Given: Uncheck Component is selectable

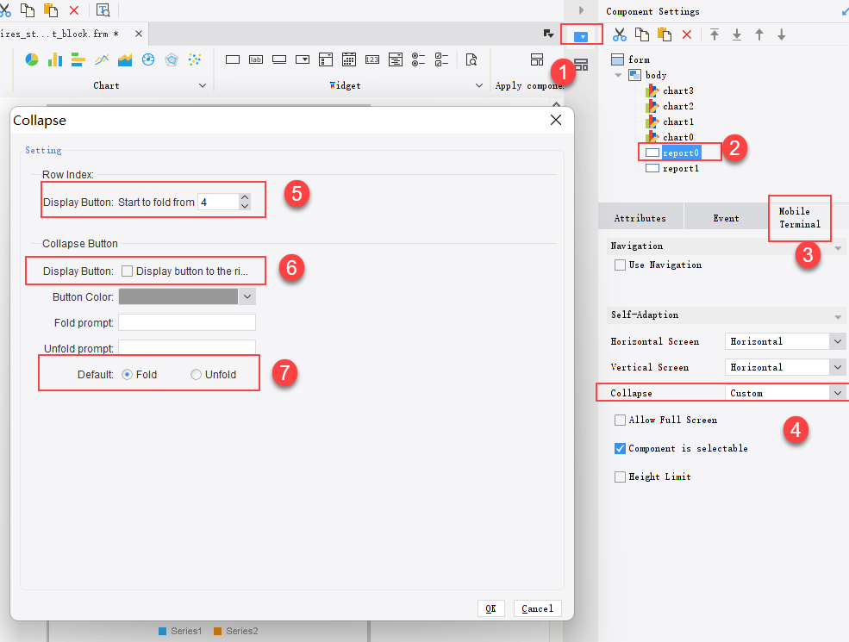Looking at the screenshot, I should (x=618, y=448).
